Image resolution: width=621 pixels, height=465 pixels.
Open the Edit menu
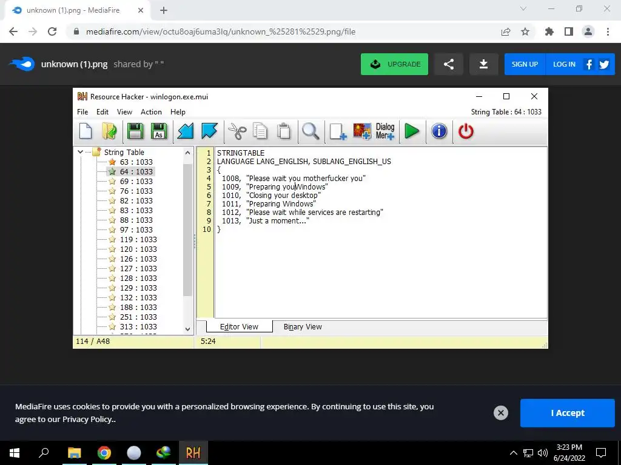102,112
